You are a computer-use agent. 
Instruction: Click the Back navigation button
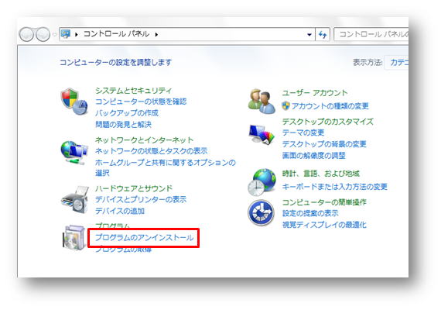point(26,34)
